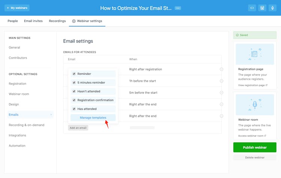Open the three-dots menu beside webinar title

pyautogui.click(x=178, y=8)
